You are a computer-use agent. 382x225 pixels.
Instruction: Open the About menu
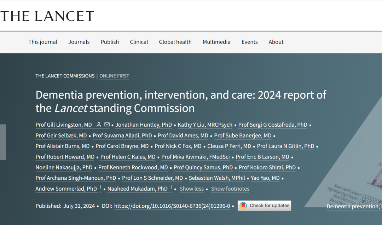pyautogui.click(x=276, y=42)
